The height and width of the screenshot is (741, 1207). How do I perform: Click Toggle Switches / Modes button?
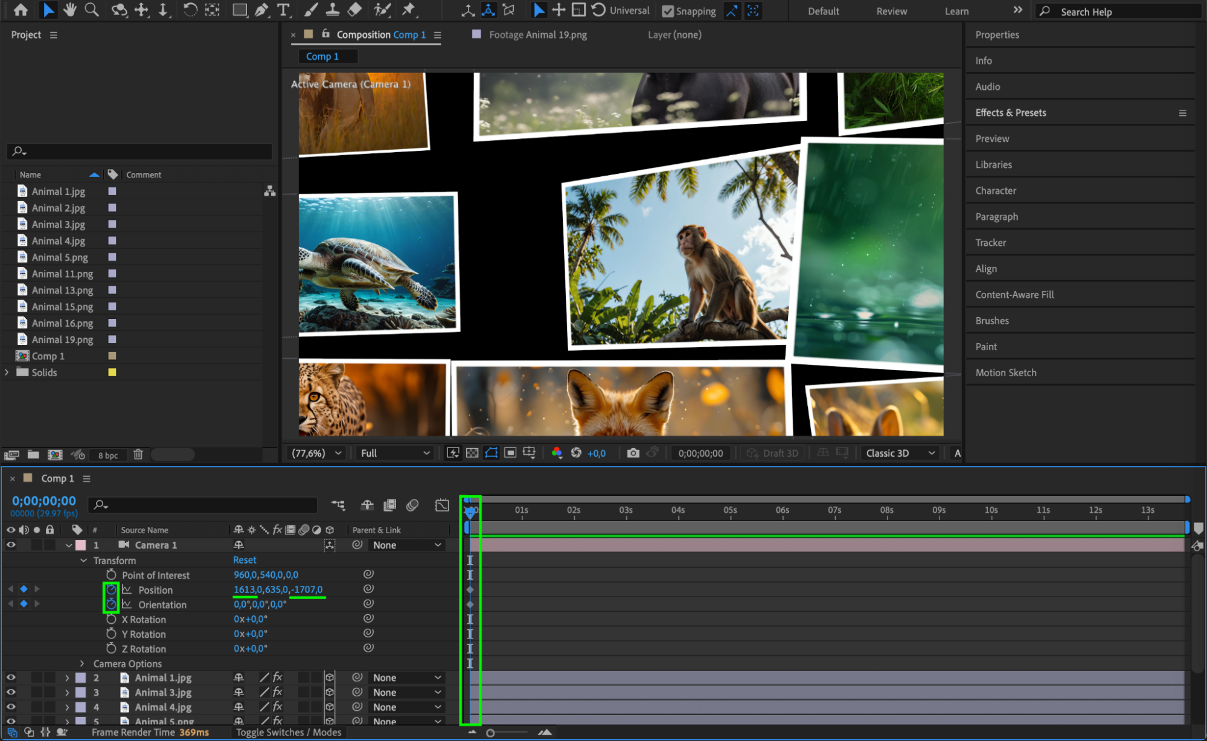(x=289, y=732)
